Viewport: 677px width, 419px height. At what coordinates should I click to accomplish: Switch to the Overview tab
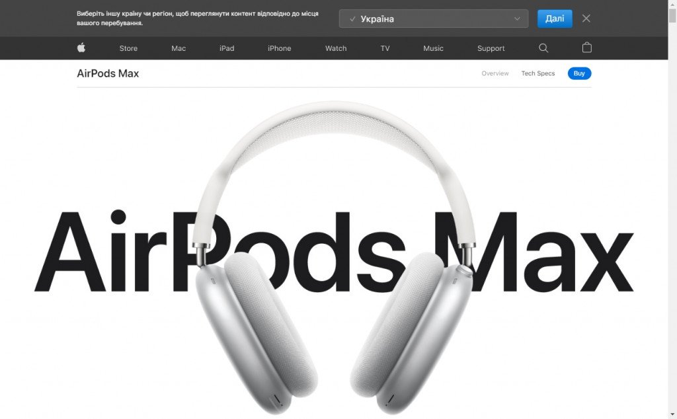(x=495, y=73)
